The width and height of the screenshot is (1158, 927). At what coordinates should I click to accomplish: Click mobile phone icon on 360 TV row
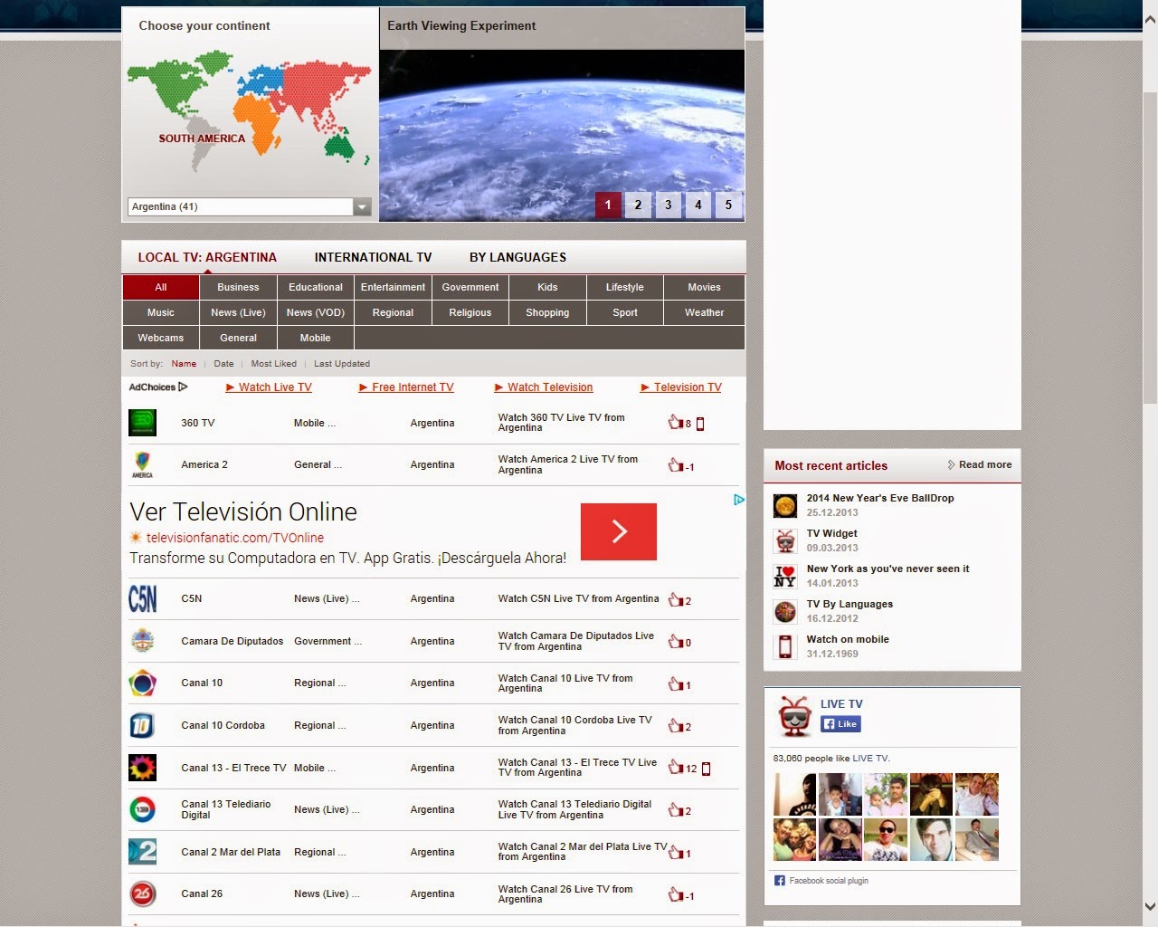700,424
